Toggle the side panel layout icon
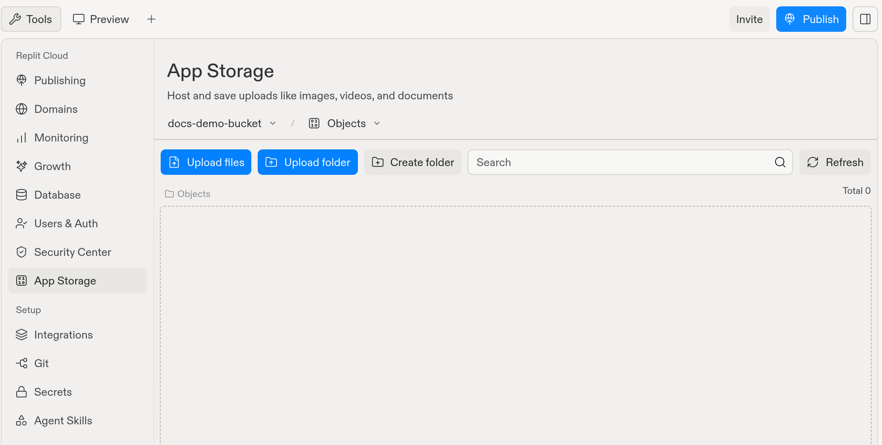Screen dimensions: 882x445 [865, 19]
